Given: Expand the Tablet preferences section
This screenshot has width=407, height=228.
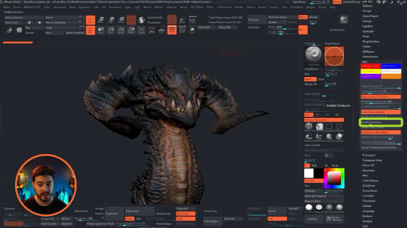Looking at the screenshot, I should 366,47.
